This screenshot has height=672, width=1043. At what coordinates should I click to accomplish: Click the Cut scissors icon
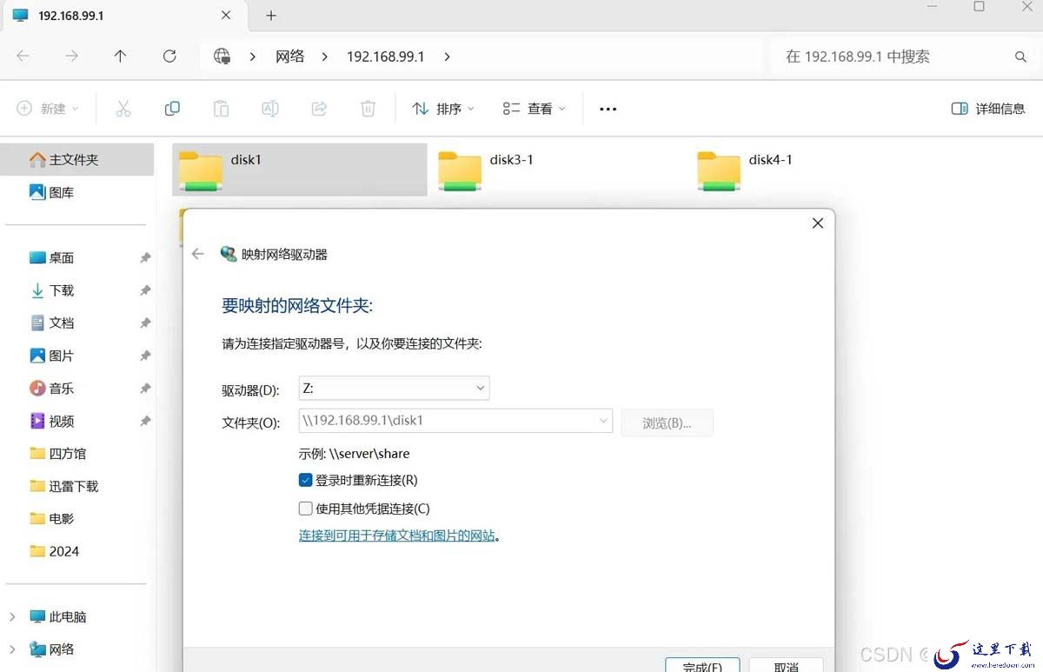click(123, 109)
